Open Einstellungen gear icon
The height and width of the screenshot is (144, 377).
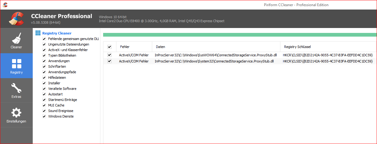16,113
